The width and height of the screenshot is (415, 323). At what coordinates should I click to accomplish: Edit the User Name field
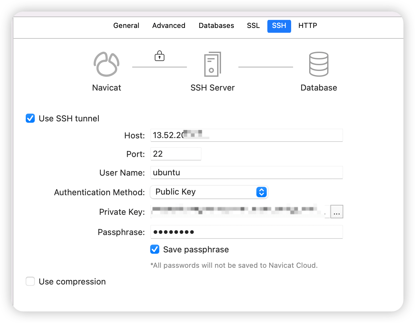(247, 172)
